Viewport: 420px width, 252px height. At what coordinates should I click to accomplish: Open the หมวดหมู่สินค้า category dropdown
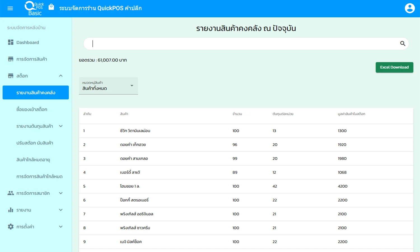pos(108,86)
